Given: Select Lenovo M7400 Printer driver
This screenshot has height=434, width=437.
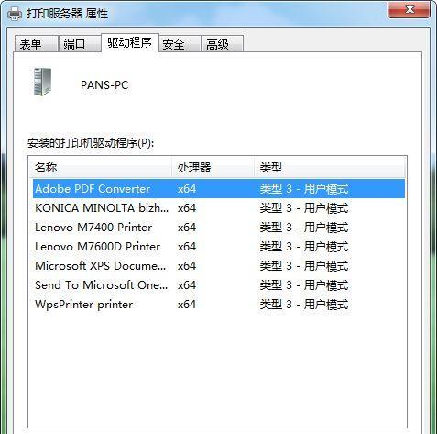Looking at the screenshot, I should pos(219,228).
